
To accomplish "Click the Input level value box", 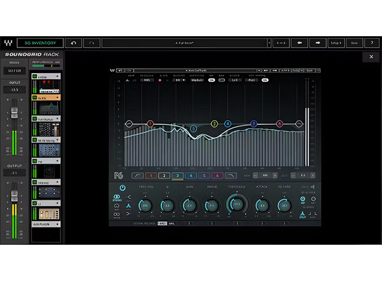I will pos(14,90).
